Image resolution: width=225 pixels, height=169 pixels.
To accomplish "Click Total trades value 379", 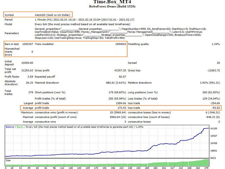I will [x=31, y=92].
